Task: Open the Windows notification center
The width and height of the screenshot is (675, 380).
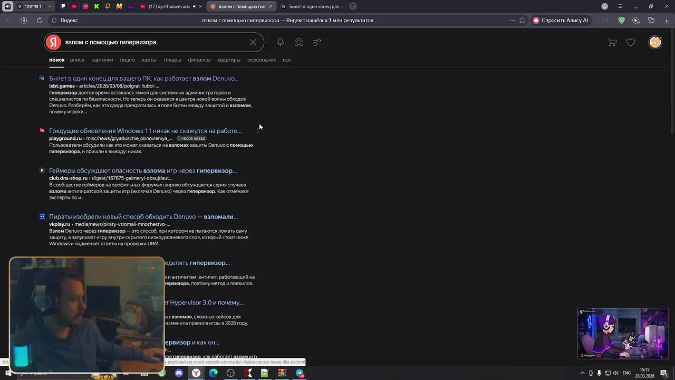Action: point(663,373)
